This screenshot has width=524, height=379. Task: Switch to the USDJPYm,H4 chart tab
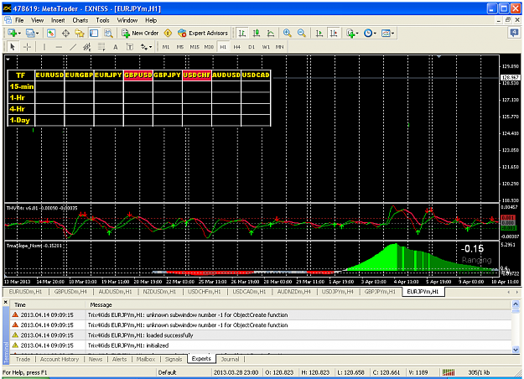tap(338, 292)
